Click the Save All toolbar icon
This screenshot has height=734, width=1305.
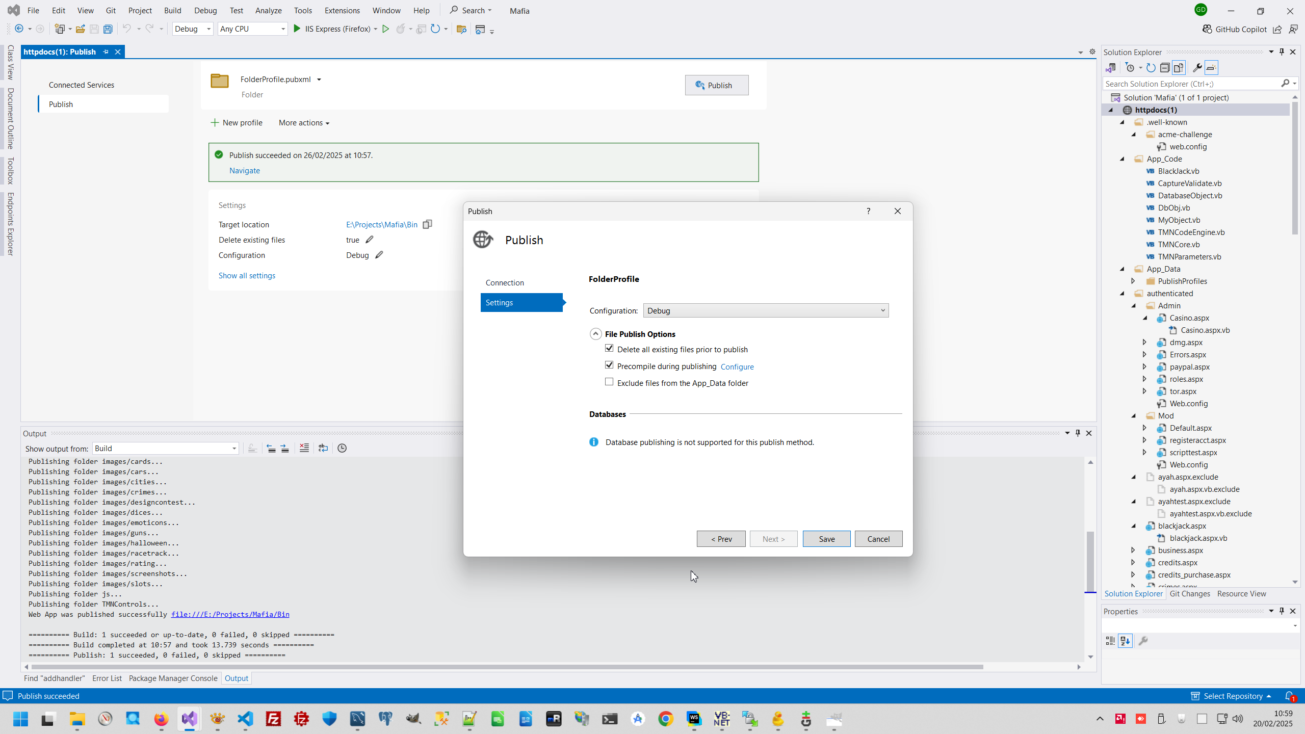(x=108, y=29)
